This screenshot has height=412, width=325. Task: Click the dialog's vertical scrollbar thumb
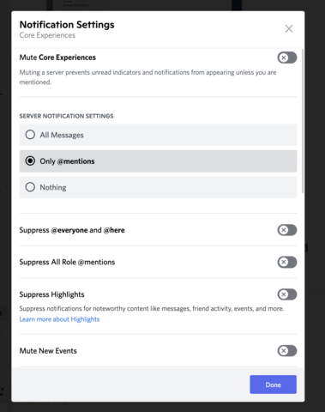[x=303, y=121]
